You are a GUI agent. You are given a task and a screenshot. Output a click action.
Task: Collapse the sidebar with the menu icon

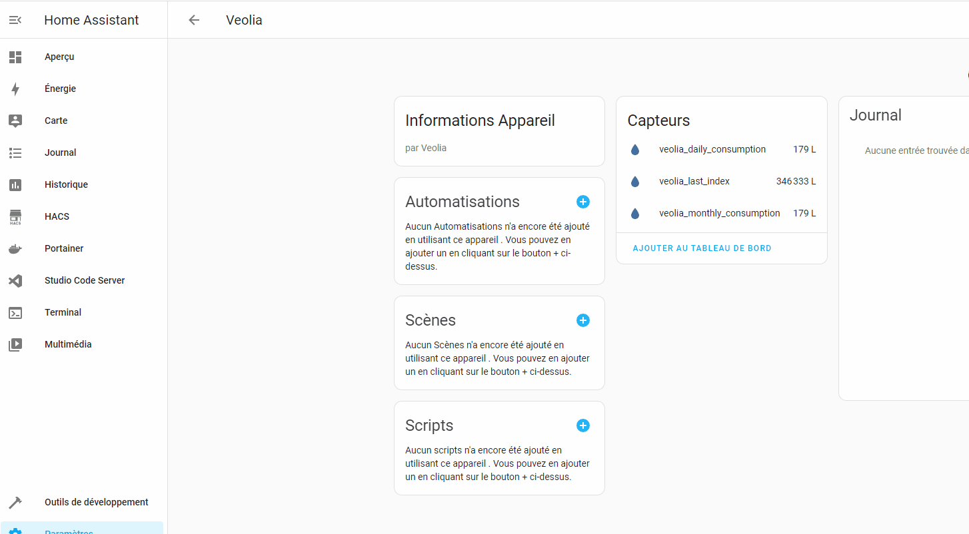point(15,20)
